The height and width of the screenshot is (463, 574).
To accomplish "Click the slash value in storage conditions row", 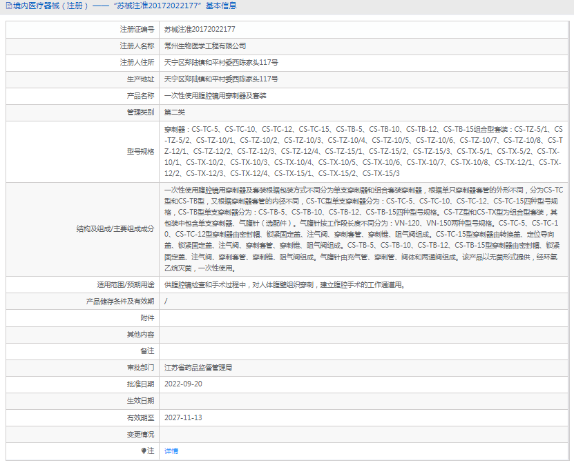I will [x=166, y=302].
